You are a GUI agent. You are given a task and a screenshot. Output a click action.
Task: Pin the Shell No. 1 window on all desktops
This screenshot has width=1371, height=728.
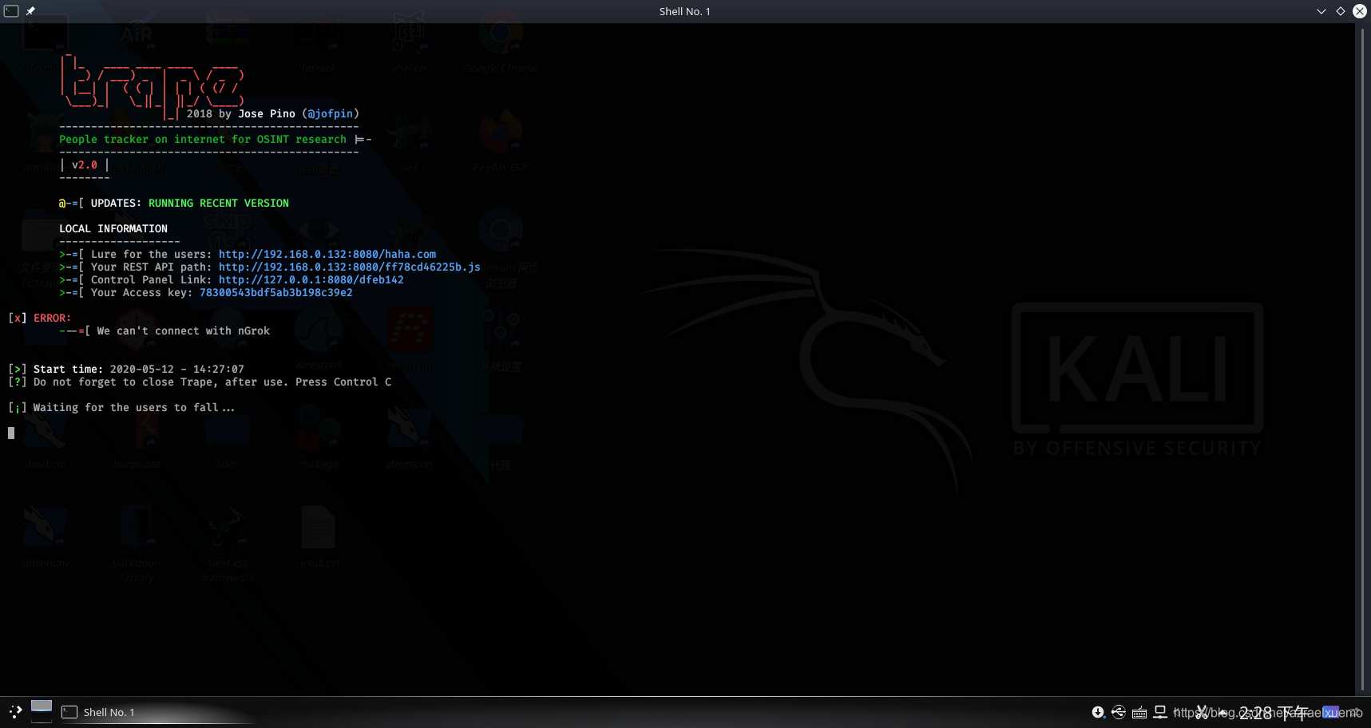[30, 11]
